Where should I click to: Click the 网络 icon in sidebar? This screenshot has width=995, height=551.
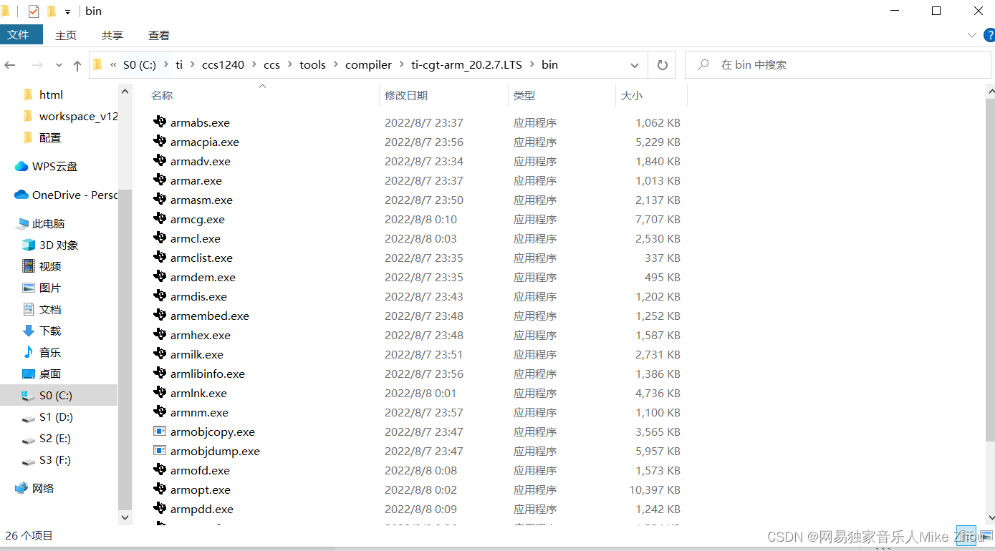(x=21, y=488)
